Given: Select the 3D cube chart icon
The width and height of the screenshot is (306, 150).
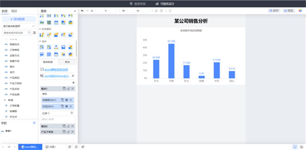Looking at the screenshot, I should click(70, 23).
